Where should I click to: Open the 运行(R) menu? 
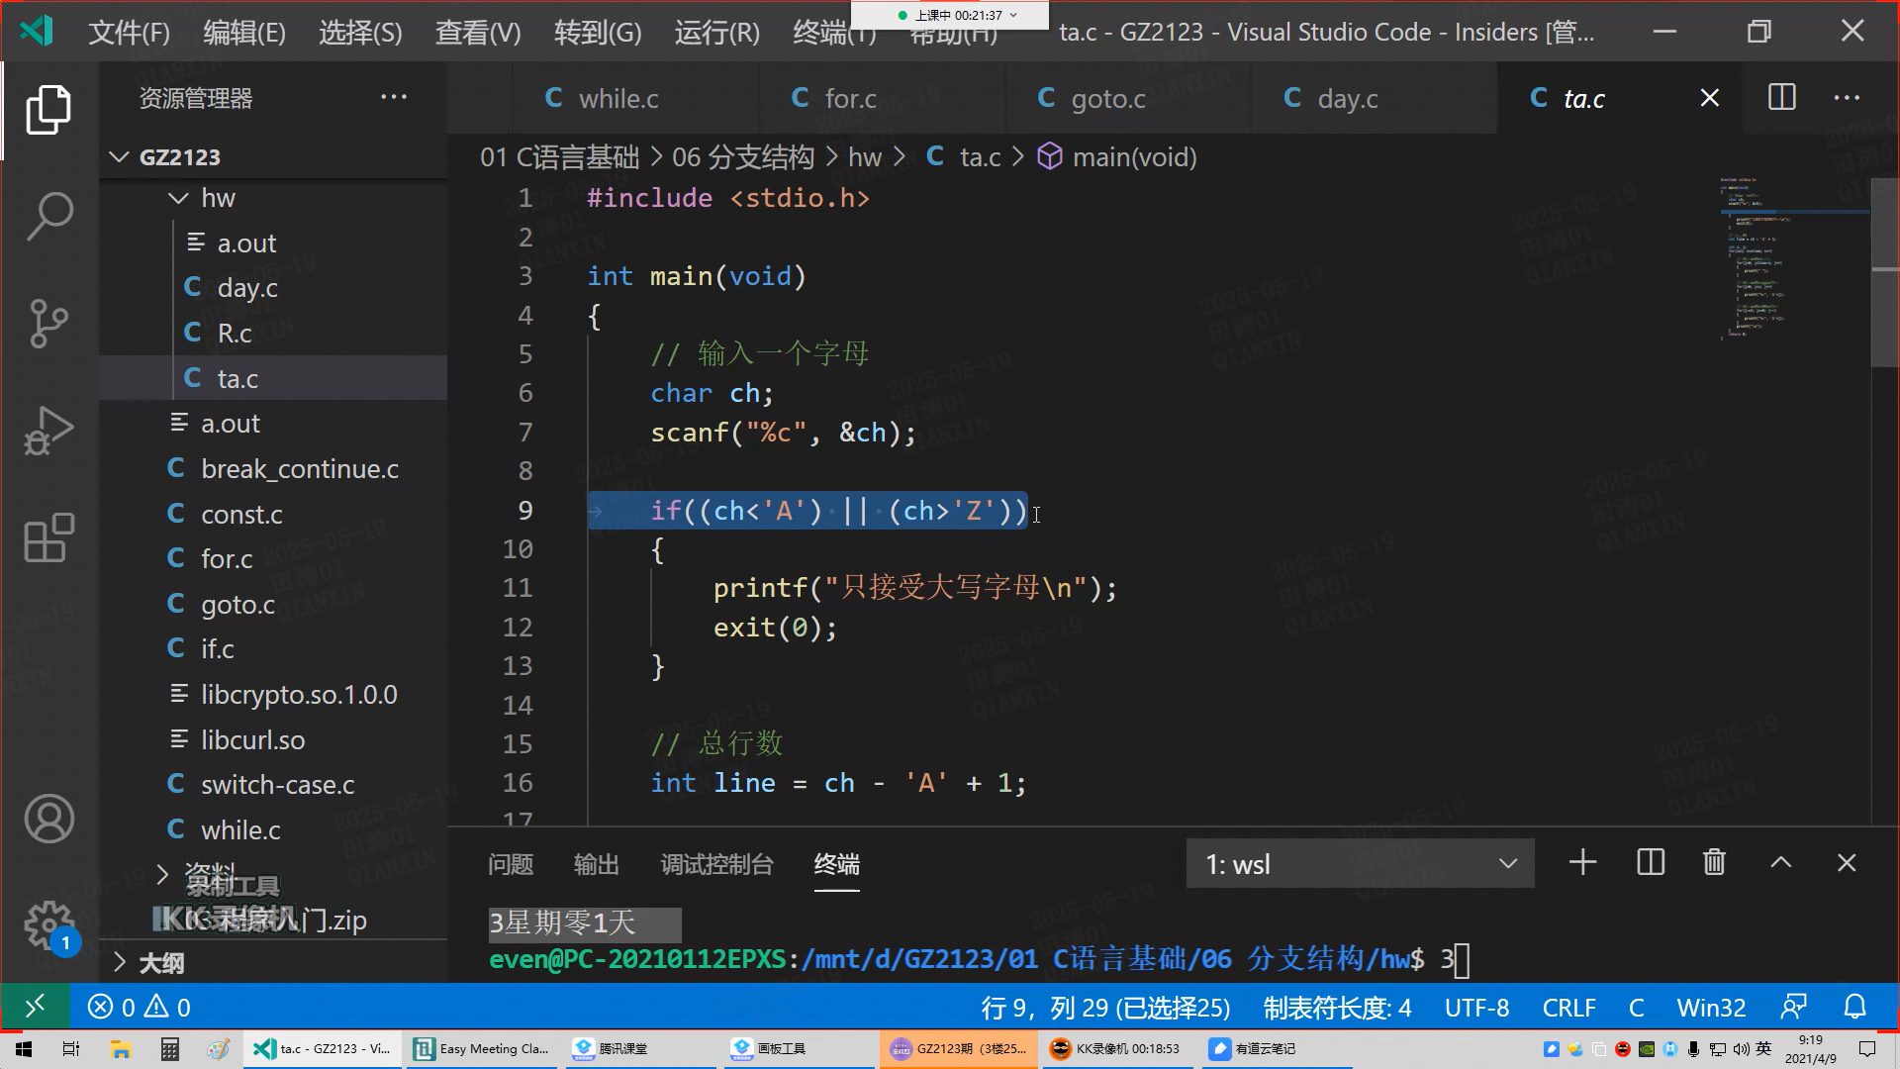(x=716, y=33)
